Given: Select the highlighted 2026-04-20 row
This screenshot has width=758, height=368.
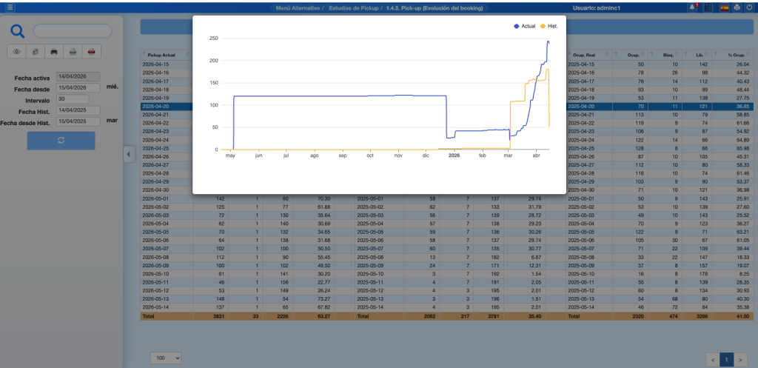Looking at the screenshot, I should click(167, 107).
